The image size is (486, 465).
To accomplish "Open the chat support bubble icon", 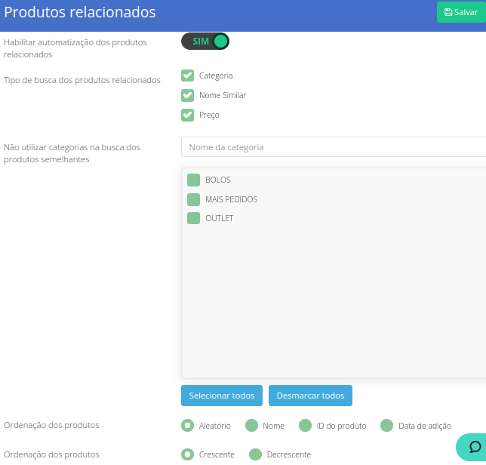I will [x=475, y=447].
